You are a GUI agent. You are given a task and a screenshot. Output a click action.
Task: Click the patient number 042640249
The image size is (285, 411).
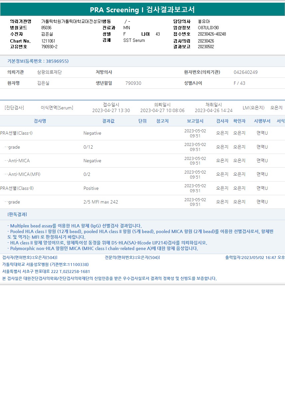246,72
